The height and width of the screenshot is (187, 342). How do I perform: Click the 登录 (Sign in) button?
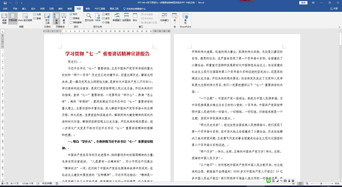pos(304,2)
